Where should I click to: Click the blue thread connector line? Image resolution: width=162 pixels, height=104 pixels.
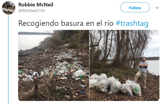(x=8, y=59)
